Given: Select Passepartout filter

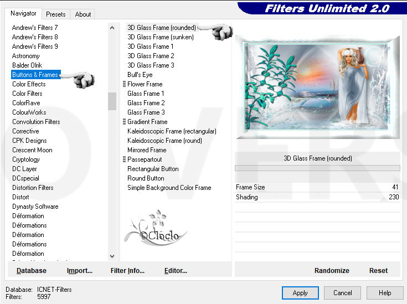Looking at the screenshot, I should click(x=145, y=159).
